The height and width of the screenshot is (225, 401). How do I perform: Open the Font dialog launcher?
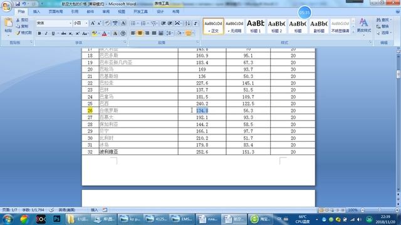tap(125, 42)
